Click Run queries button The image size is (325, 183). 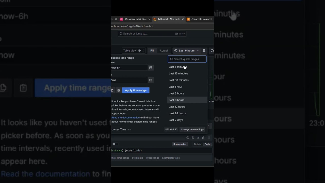pos(180,144)
